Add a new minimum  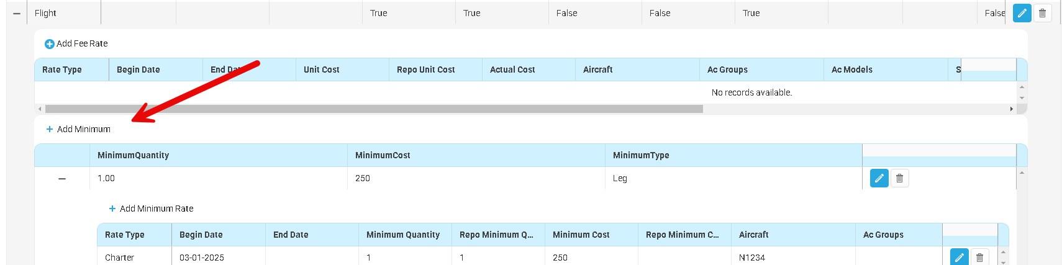[x=78, y=129]
